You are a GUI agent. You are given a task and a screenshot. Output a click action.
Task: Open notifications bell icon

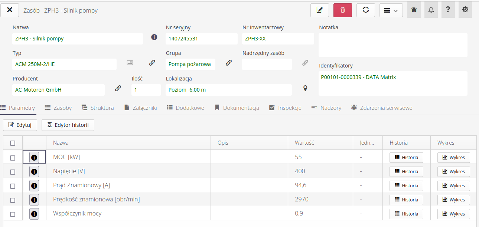431,10
